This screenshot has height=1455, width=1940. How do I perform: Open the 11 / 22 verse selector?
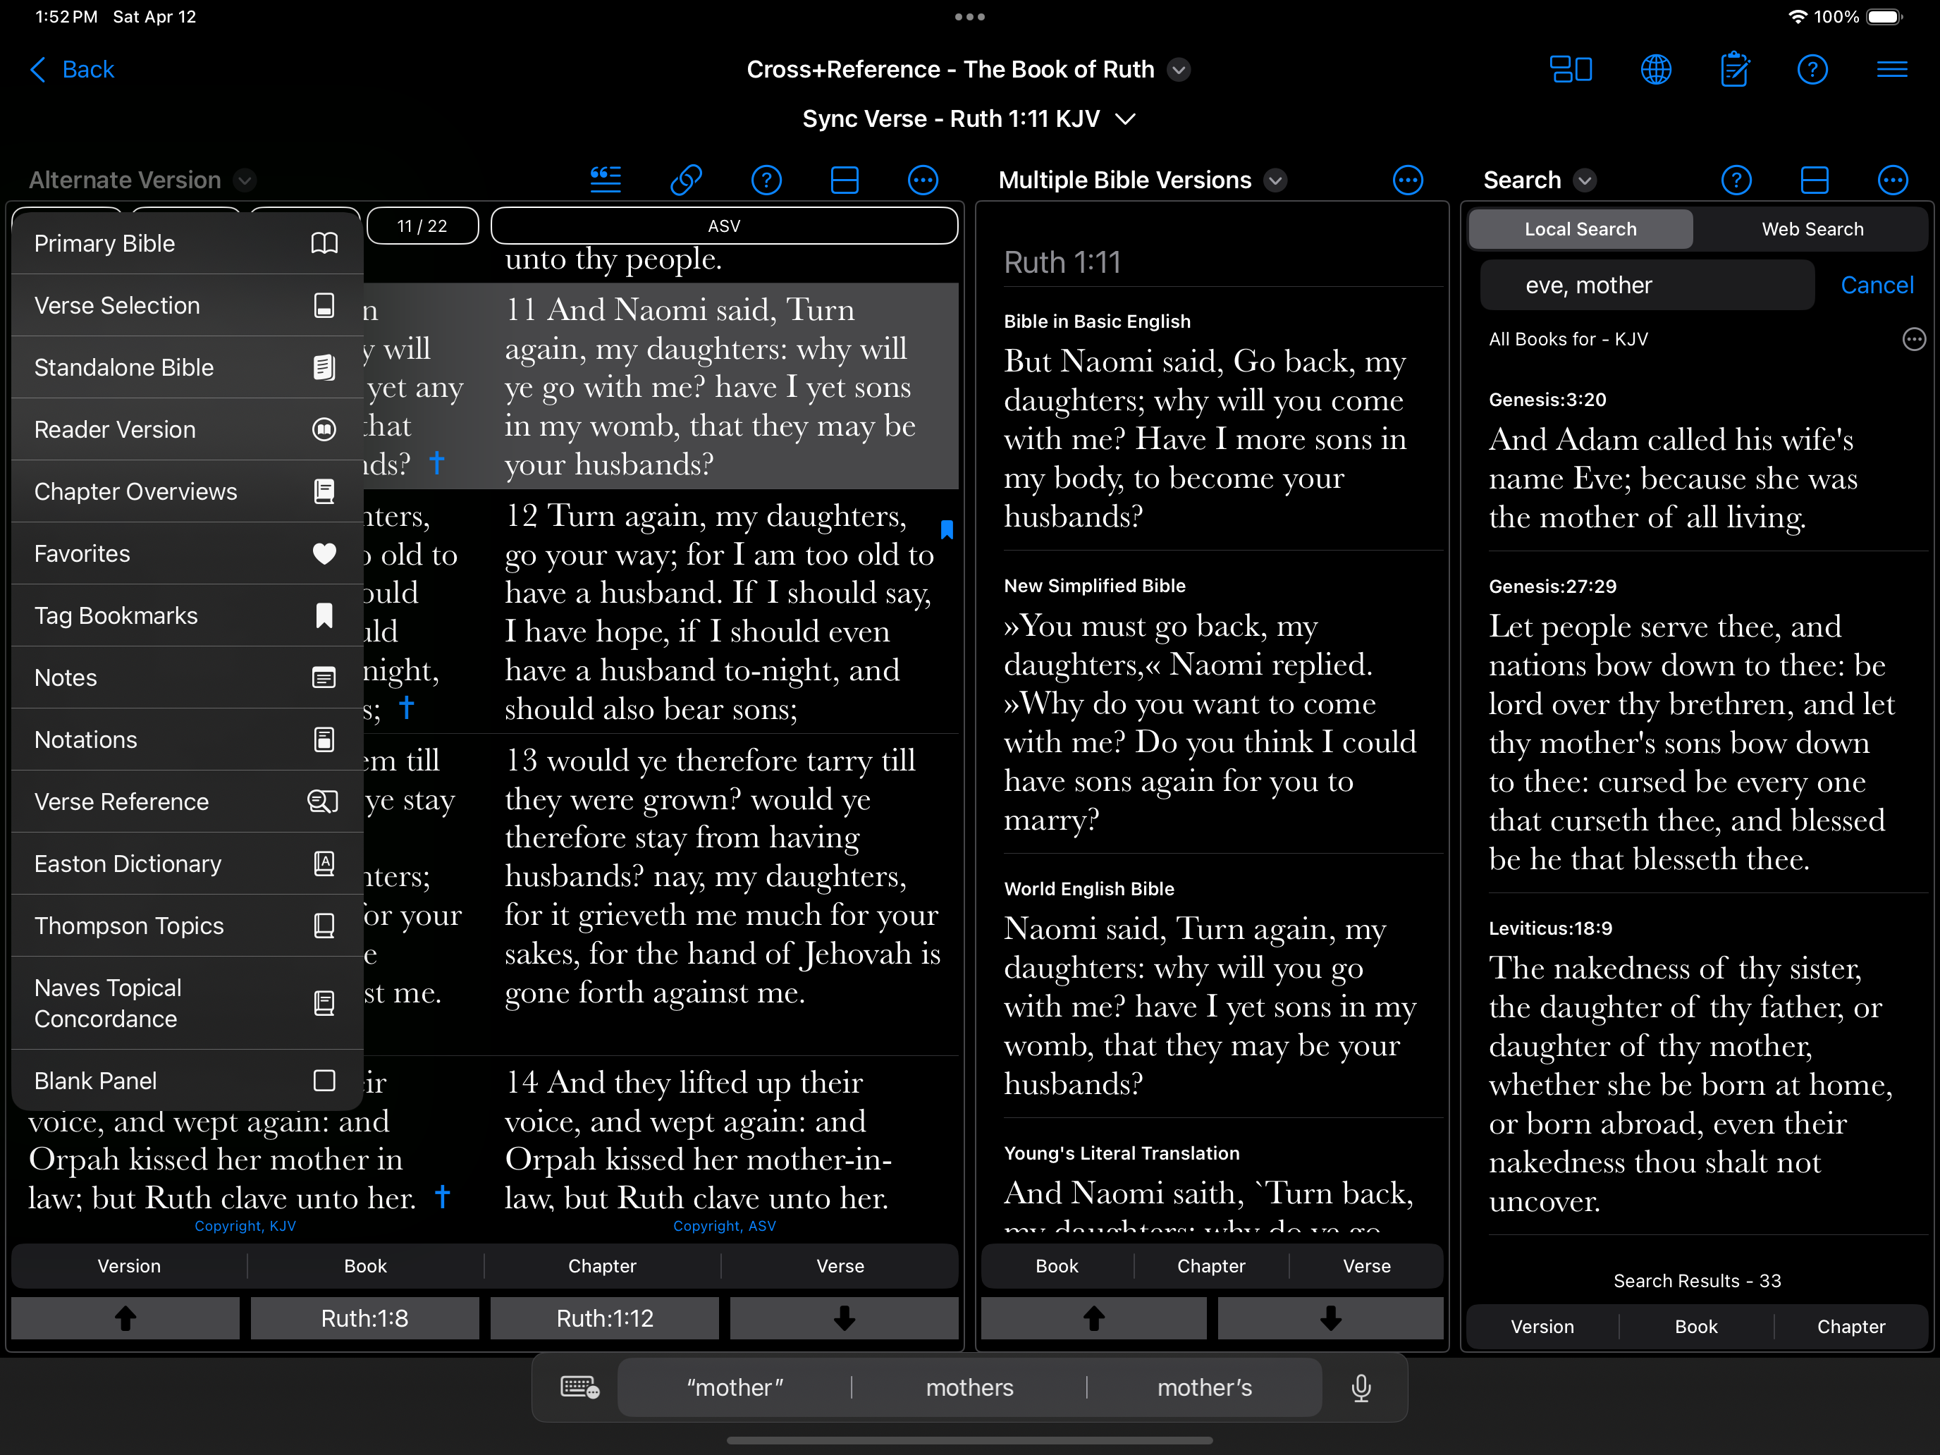[422, 226]
